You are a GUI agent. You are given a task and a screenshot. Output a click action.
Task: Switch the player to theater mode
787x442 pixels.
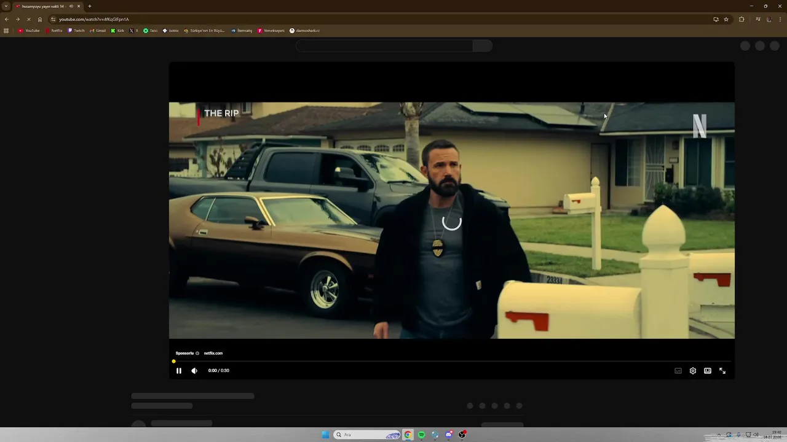click(x=708, y=371)
